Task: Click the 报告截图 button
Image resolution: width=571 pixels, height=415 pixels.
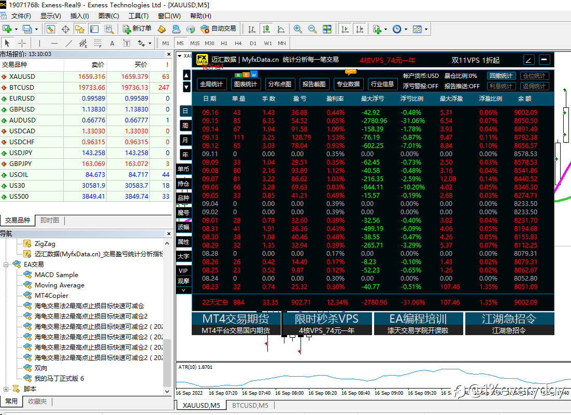Action: click(x=314, y=84)
